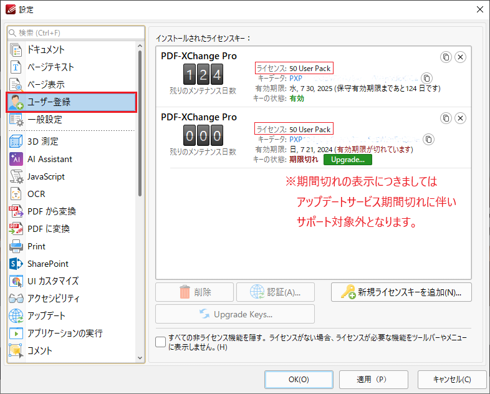Click 認証(A)... button
Viewport: 490px width, 394px height.
(x=276, y=292)
